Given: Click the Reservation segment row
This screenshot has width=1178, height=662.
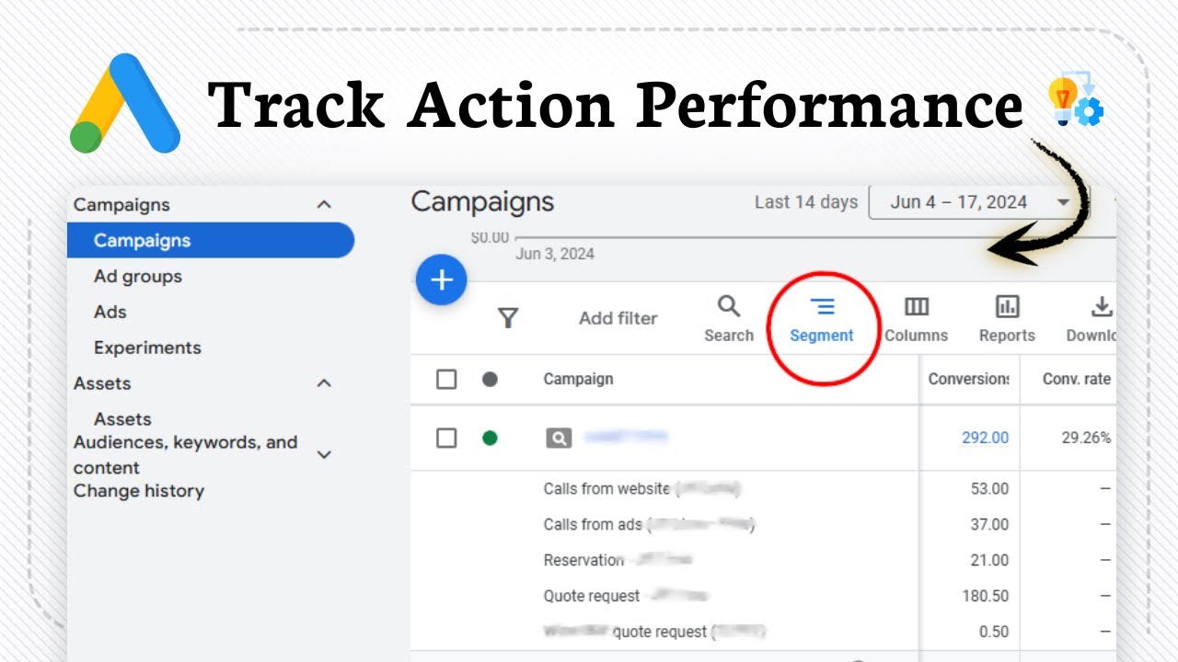Looking at the screenshot, I should coord(618,560).
